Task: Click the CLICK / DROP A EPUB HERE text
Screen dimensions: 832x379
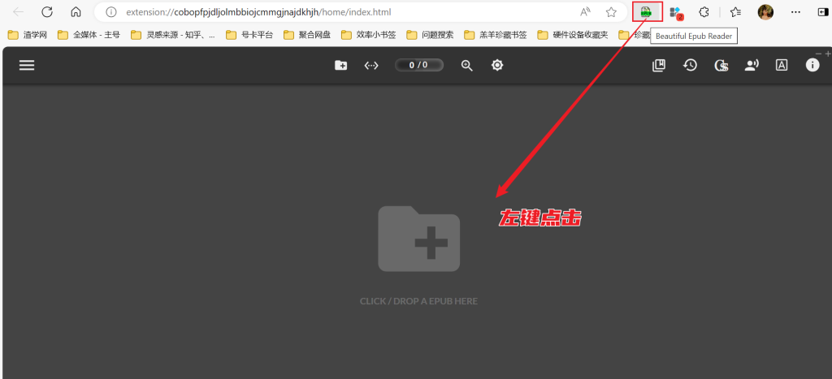Action: click(418, 301)
